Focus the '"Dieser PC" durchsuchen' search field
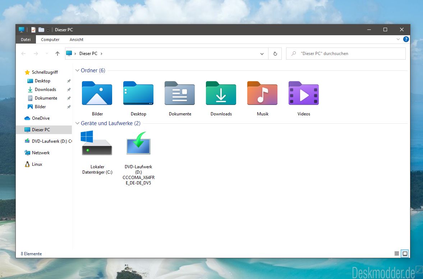The width and height of the screenshot is (423, 279). (346, 54)
